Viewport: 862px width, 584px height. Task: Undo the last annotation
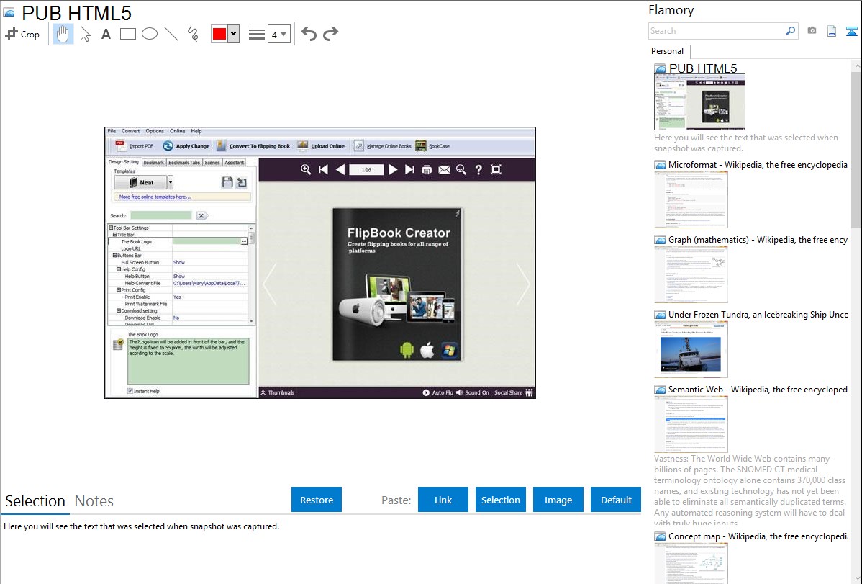point(309,34)
